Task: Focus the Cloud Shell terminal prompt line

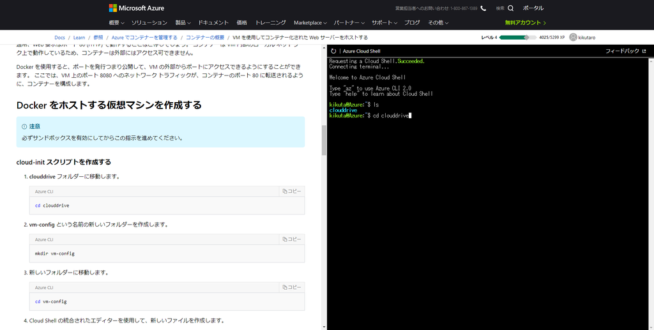Action: 370,116
